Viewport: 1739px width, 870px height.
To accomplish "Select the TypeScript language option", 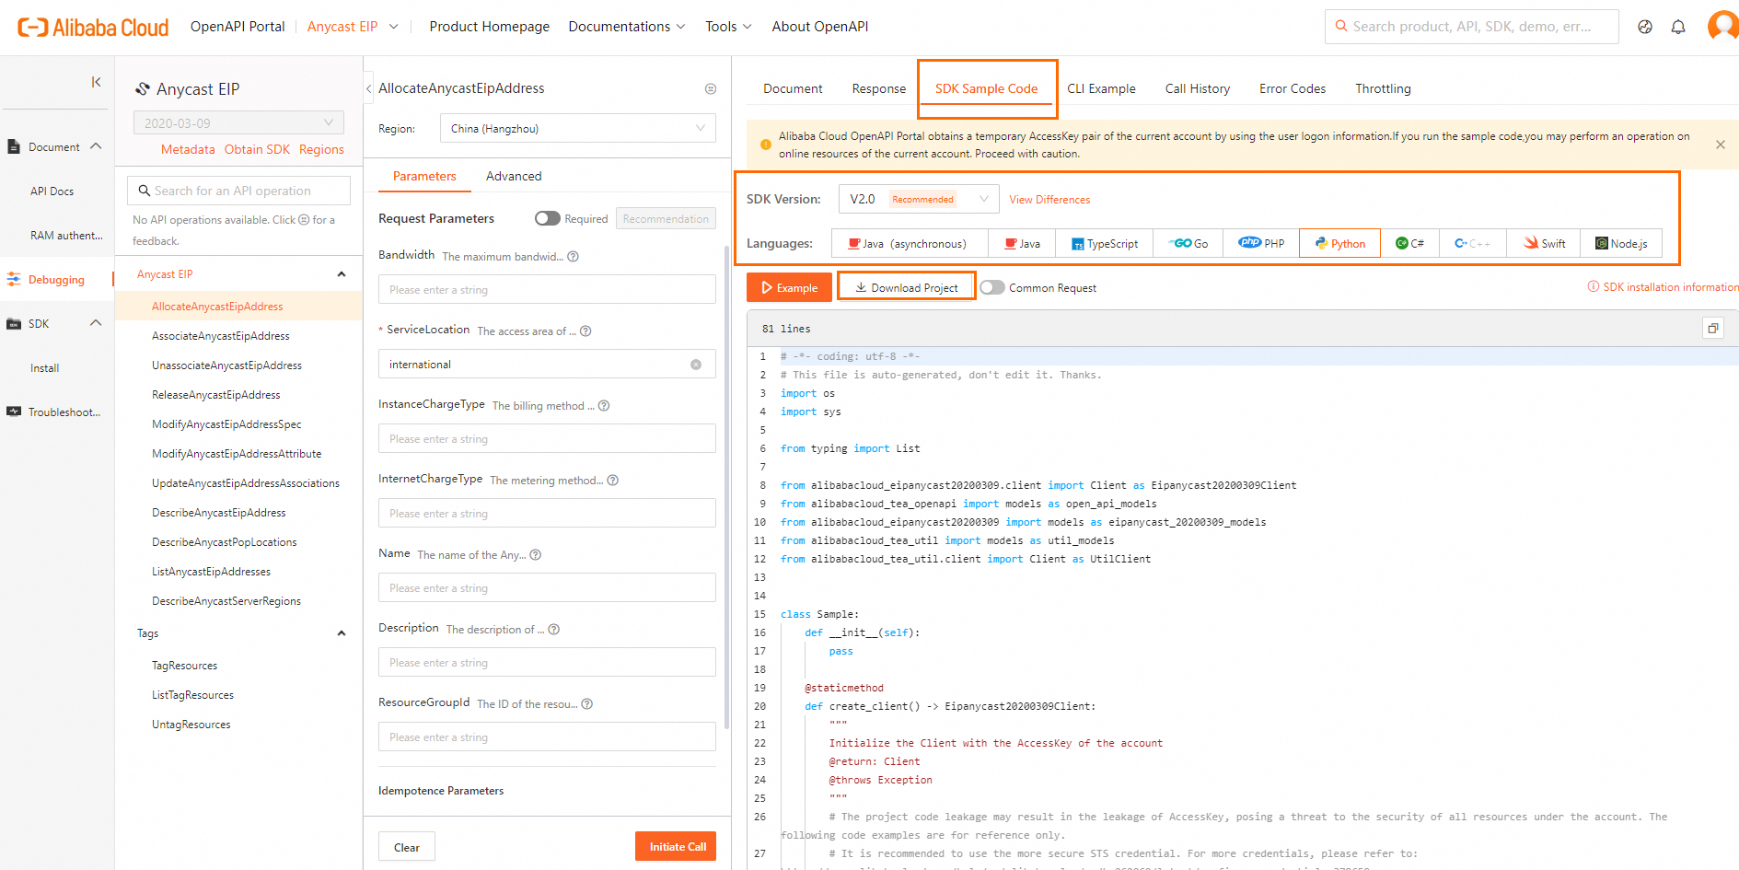I will (x=1105, y=244).
